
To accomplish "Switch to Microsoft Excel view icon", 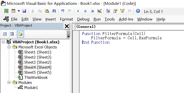I will 6,11.
